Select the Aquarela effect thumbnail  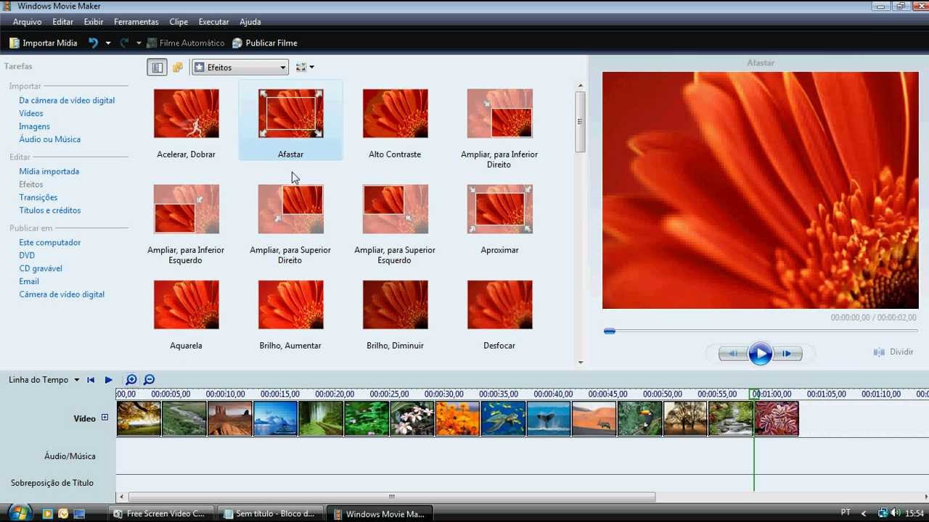186,305
